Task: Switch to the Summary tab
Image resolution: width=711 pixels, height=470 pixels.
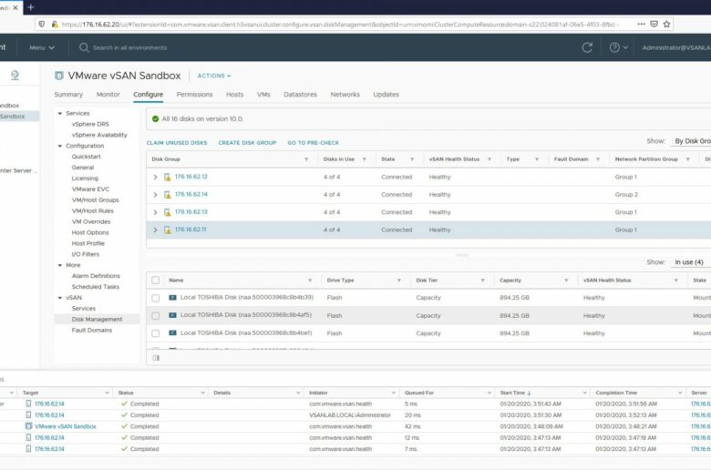Action: tap(68, 94)
